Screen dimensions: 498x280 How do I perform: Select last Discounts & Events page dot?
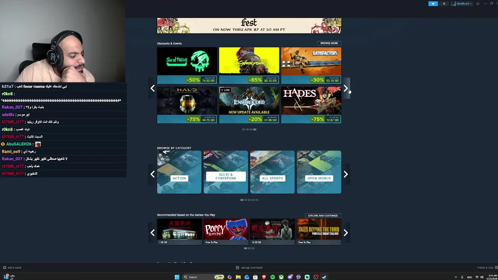pyautogui.click(x=255, y=129)
